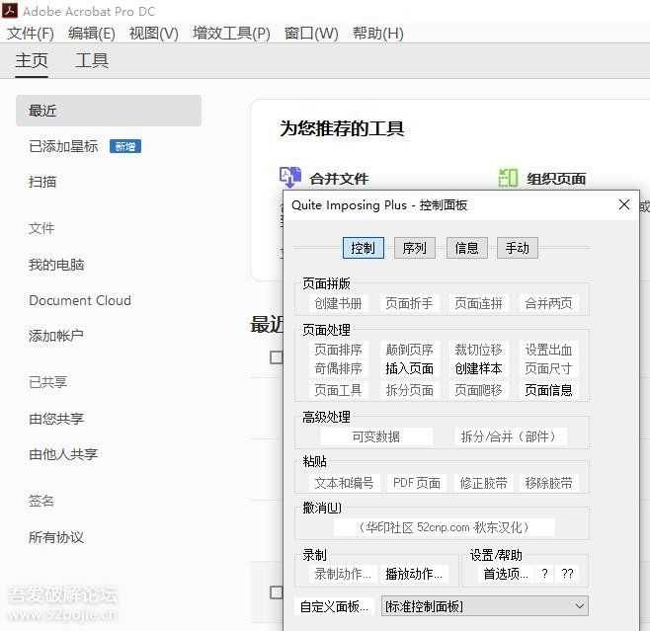Image resolution: width=650 pixels, height=631 pixels.
Task: Open 已添加星标 in the sidebar
Action: [x=63, y=146]
